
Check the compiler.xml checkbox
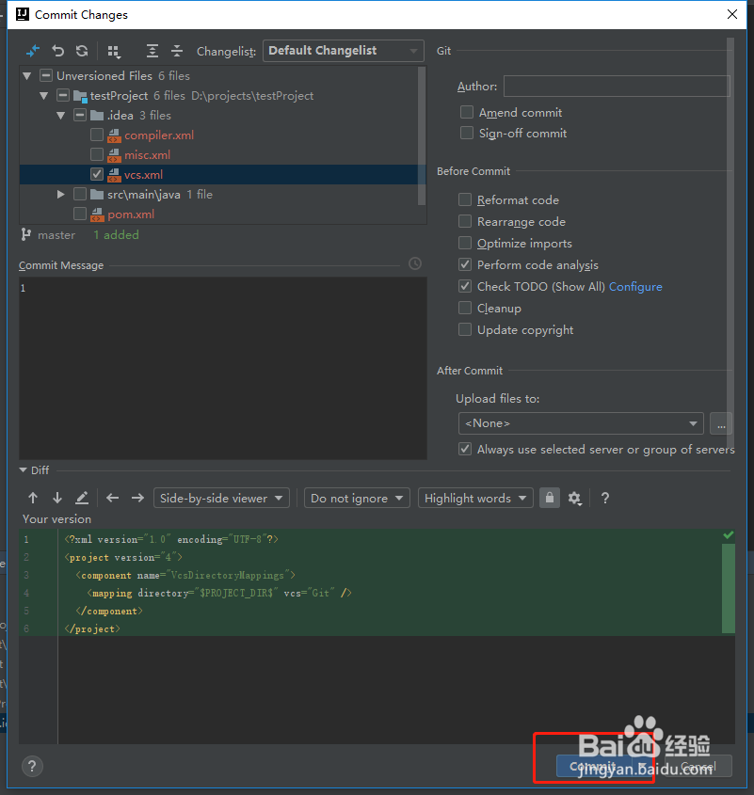point(97,135)
